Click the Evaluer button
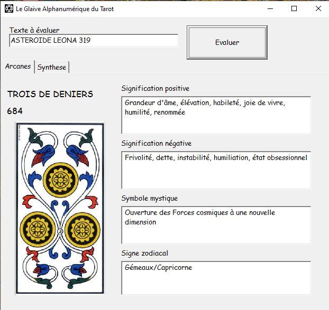The image size is (329, 310). (x=227, y=43)
